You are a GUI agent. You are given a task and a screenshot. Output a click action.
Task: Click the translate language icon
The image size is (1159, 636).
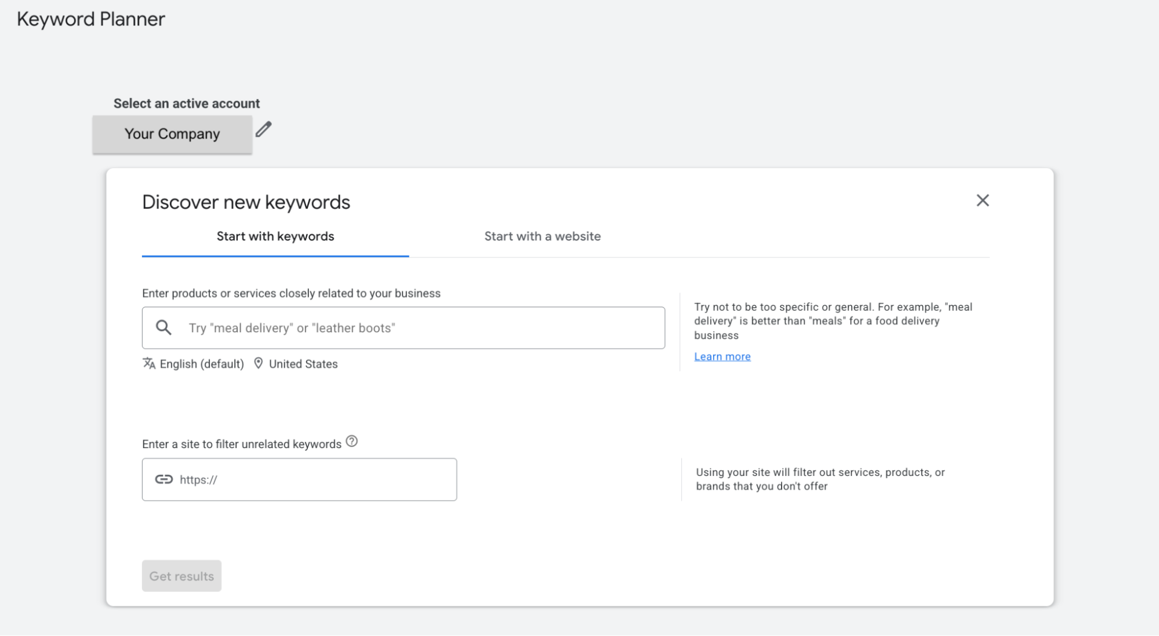(x=149, y=364)
